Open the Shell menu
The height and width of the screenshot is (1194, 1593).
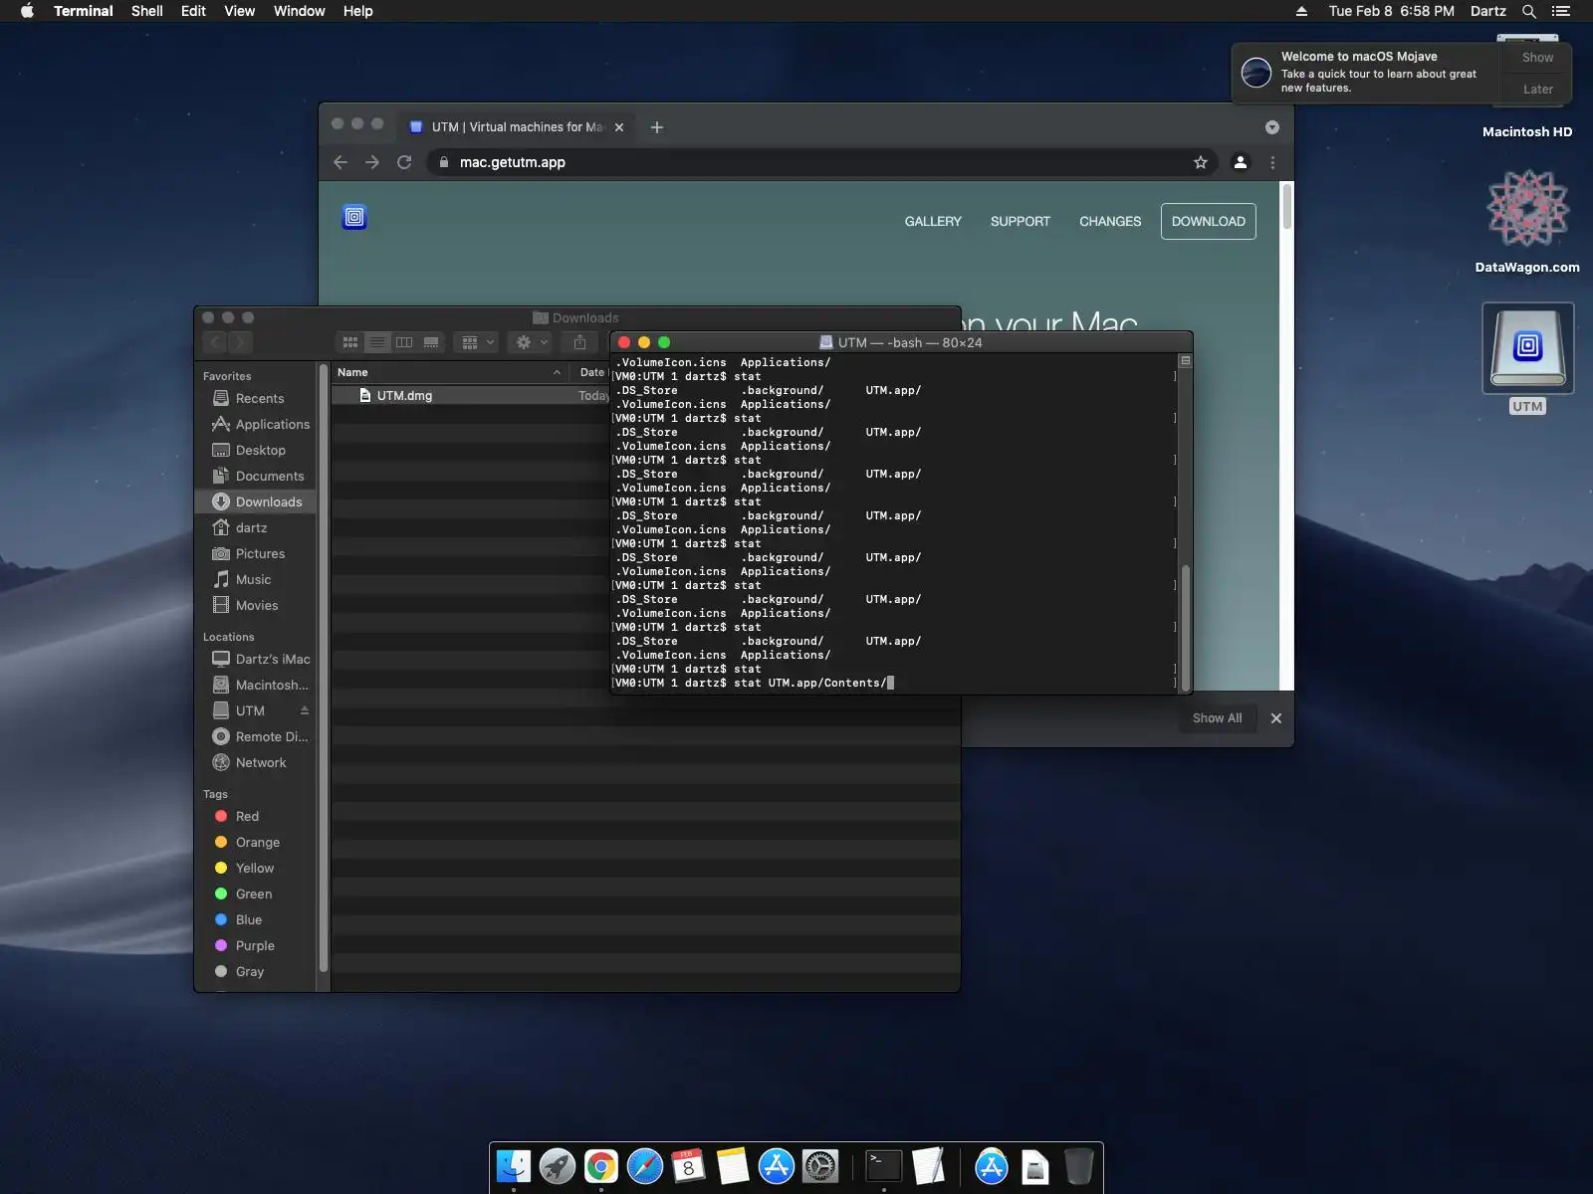(147, 11)
